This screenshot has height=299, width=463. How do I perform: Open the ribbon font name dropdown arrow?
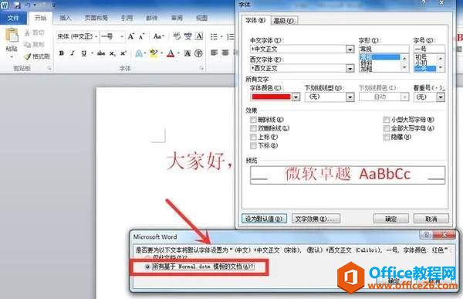coord(96,36)
